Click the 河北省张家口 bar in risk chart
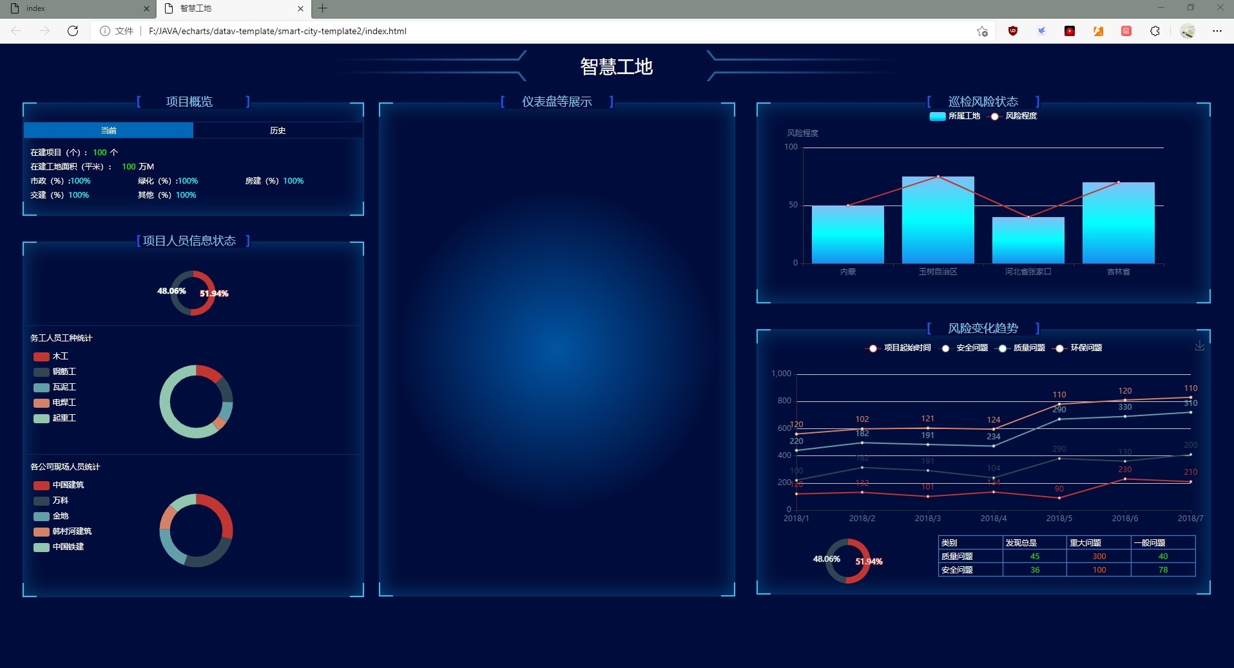Viewport: 1234px width, 668px height. pos(1028,240)
